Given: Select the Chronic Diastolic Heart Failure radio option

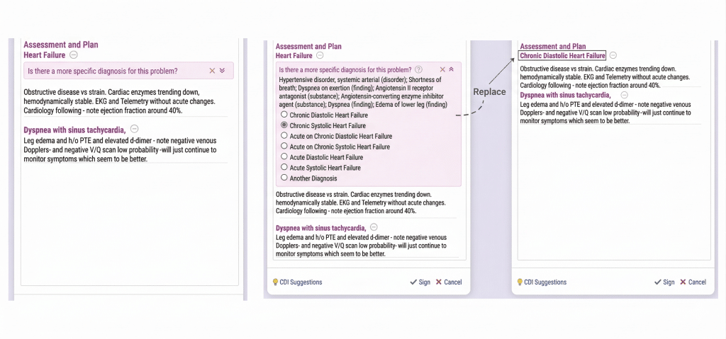Looking at the screenshot, I should pos(285,115).
